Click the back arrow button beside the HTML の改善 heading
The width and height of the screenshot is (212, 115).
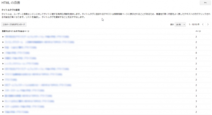click(205, 3)
